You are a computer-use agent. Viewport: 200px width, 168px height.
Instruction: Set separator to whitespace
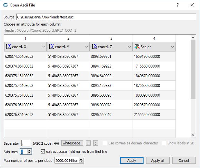[x=72, y=143]
